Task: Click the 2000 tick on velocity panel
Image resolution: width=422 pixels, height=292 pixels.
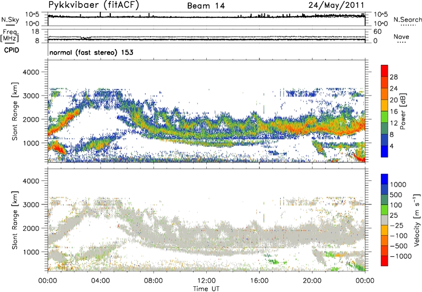Action: [x=31, y=228]
